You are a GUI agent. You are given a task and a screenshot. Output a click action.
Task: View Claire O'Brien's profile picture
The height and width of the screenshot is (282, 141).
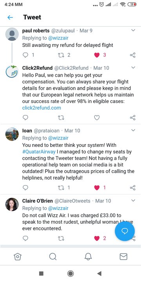pyautogui.click(x=12, y=204)
